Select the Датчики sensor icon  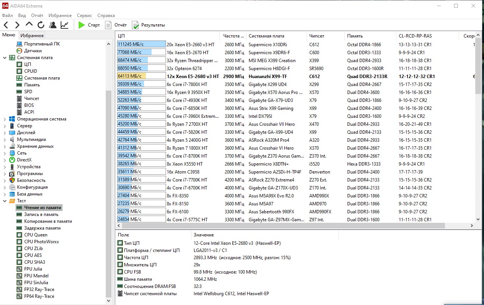(x=19, y=51)
